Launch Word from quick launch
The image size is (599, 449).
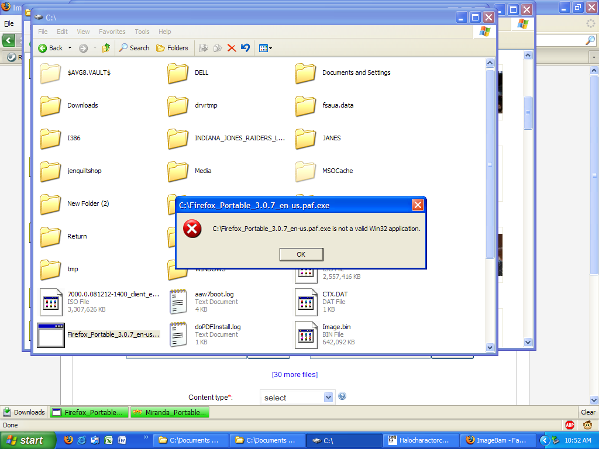coord(122,440)
